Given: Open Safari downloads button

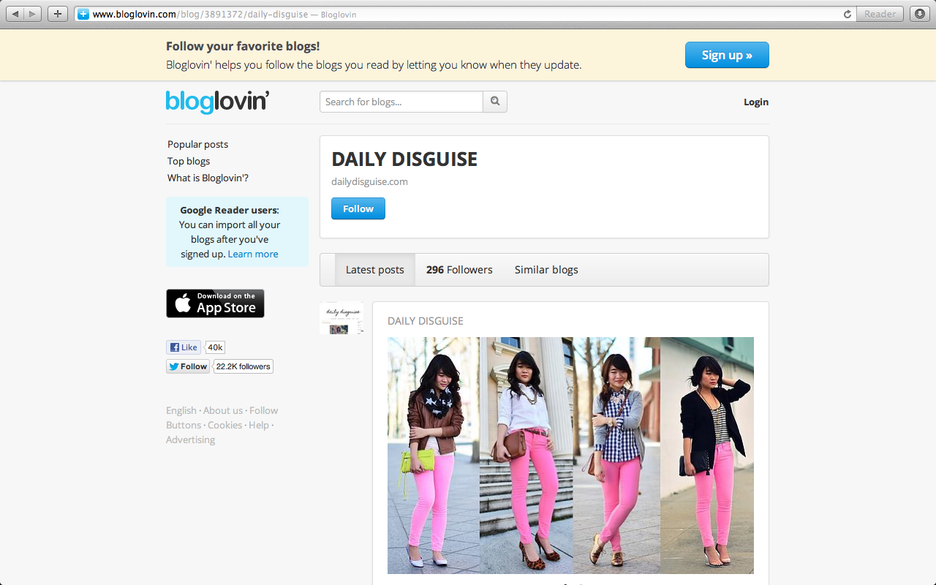Looking at the screenshot, I should tap(919, 14).
